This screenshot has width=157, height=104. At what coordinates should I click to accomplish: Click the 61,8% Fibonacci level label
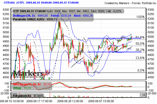[140, 37]
